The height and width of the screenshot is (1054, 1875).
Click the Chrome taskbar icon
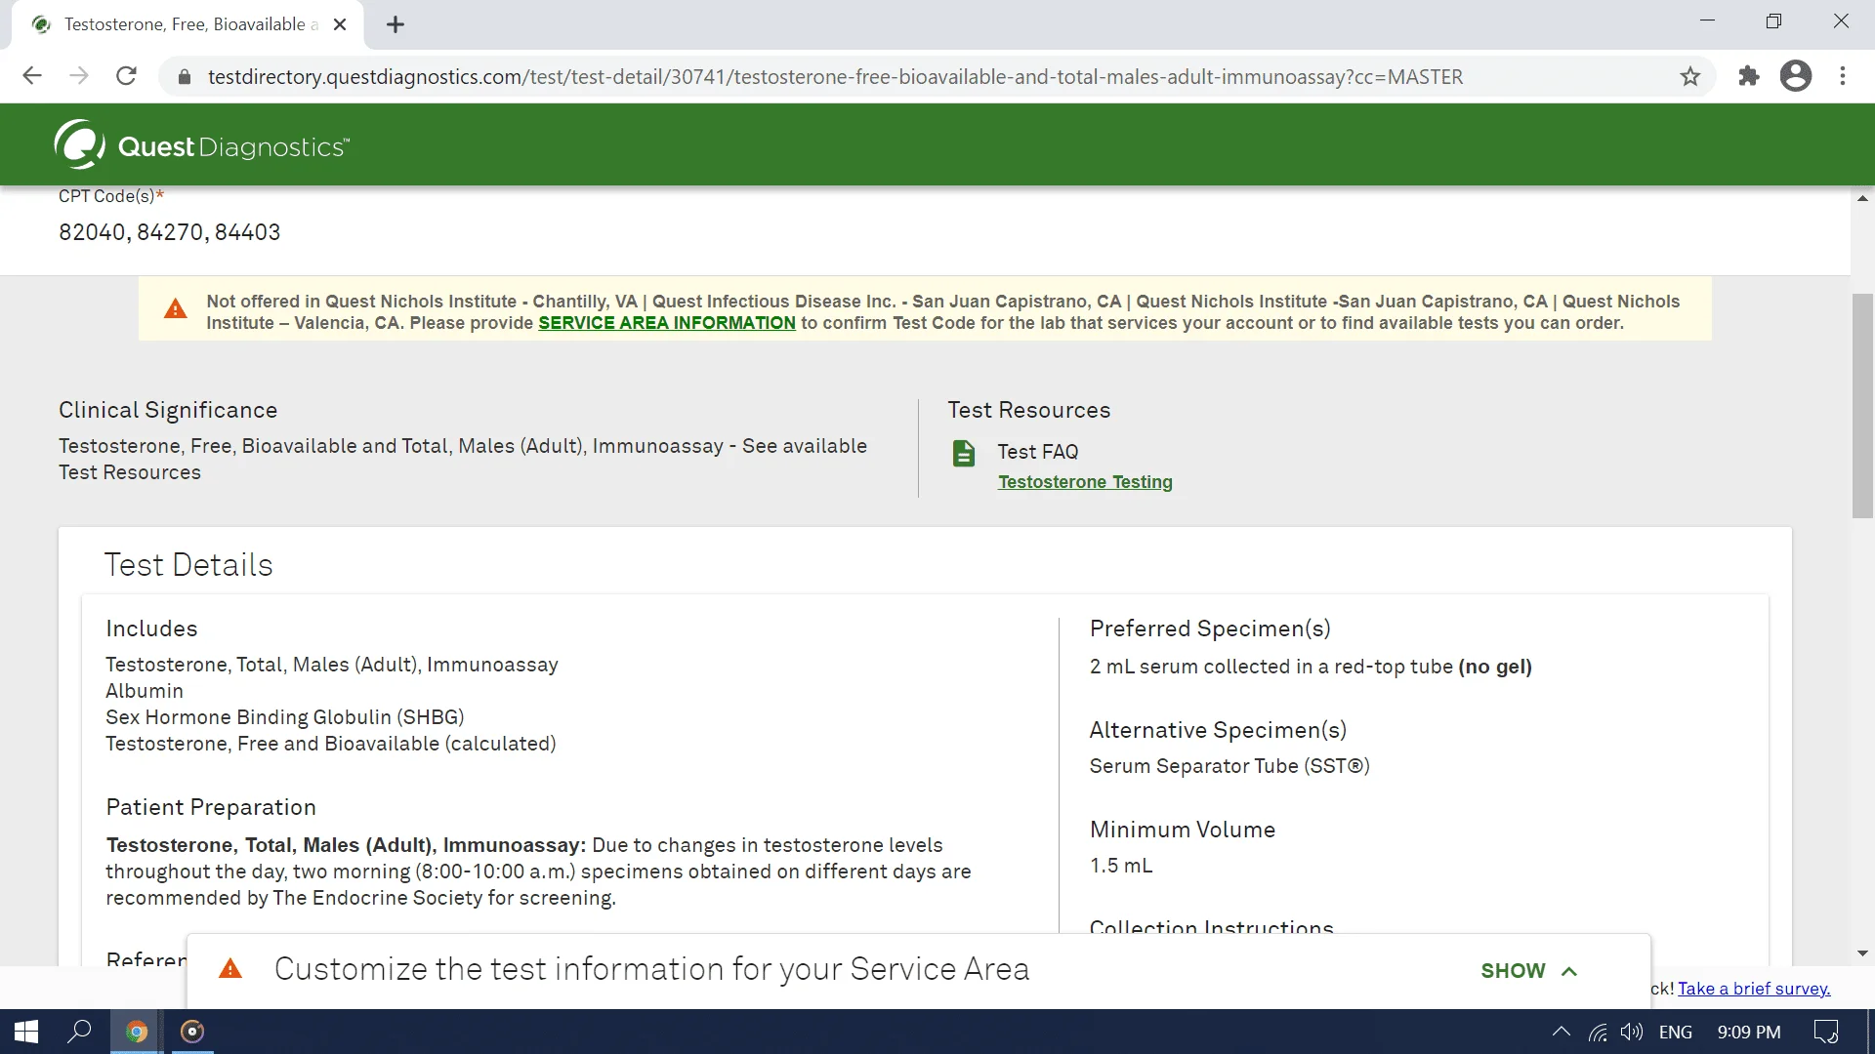point(137,1032)
